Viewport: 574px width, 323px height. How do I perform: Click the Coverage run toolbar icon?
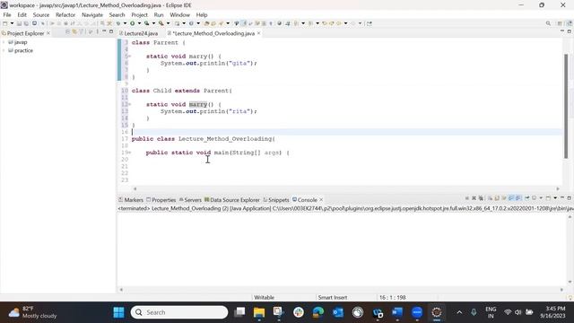point(146,23)
